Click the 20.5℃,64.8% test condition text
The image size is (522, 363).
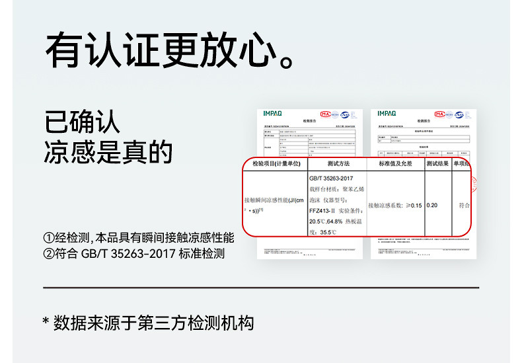326,222
